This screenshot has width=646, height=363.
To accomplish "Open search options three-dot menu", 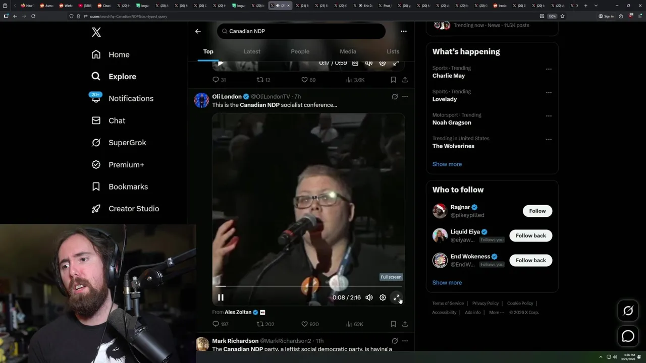I will coord(403,31).
